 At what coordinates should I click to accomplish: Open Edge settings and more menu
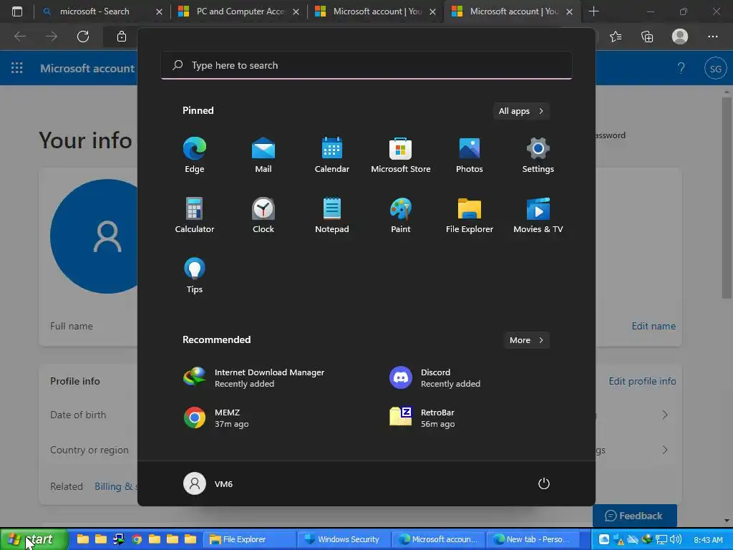(712, 37)
